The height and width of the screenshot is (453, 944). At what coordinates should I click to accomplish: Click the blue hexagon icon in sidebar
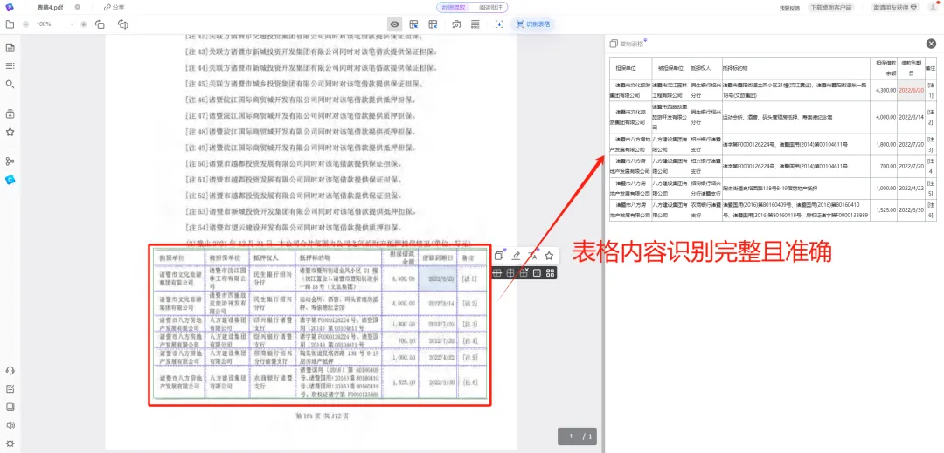[10, 180]
